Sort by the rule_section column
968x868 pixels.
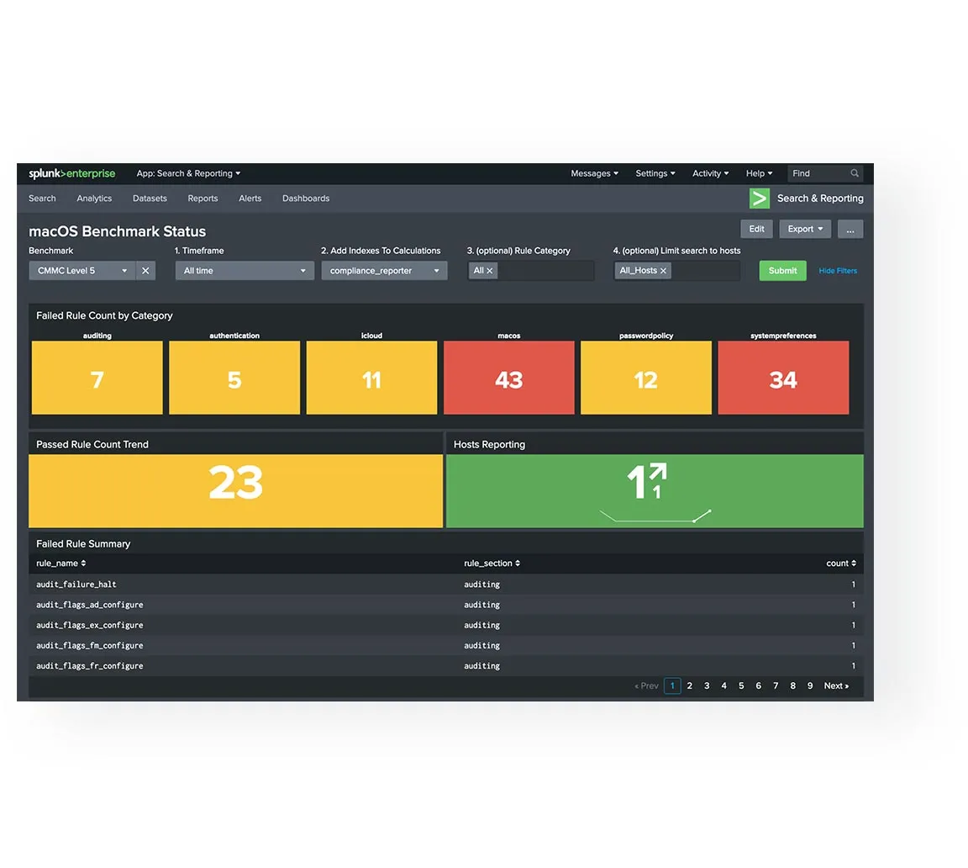point(492,563)
